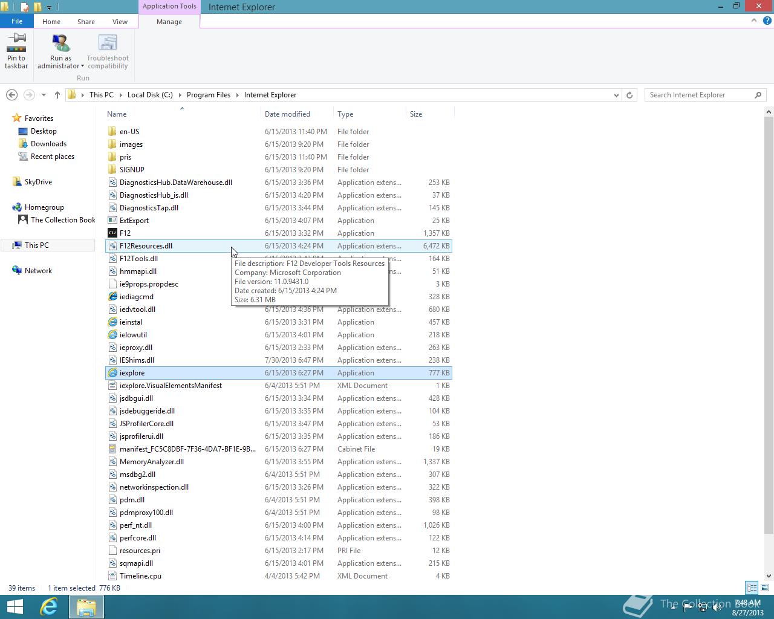Expand the breadcrumb arrow after Program Files

[x=237, y=95]
